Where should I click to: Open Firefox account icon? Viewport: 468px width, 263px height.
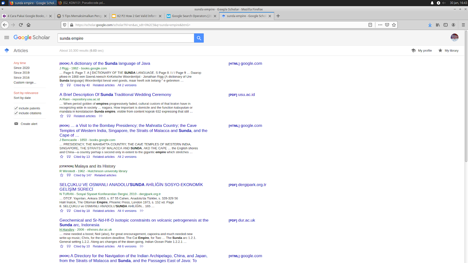pos(453,25)
